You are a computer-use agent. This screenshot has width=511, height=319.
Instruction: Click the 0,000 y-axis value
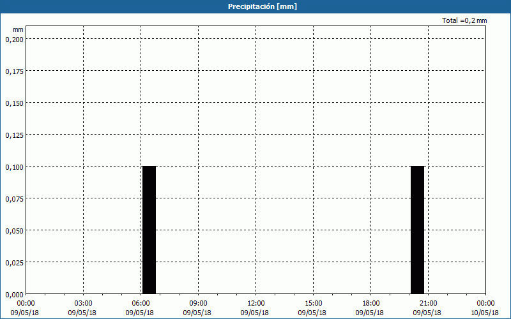(14, 295)
